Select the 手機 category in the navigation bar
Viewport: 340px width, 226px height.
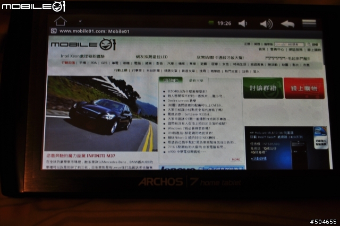pos(82,63)
